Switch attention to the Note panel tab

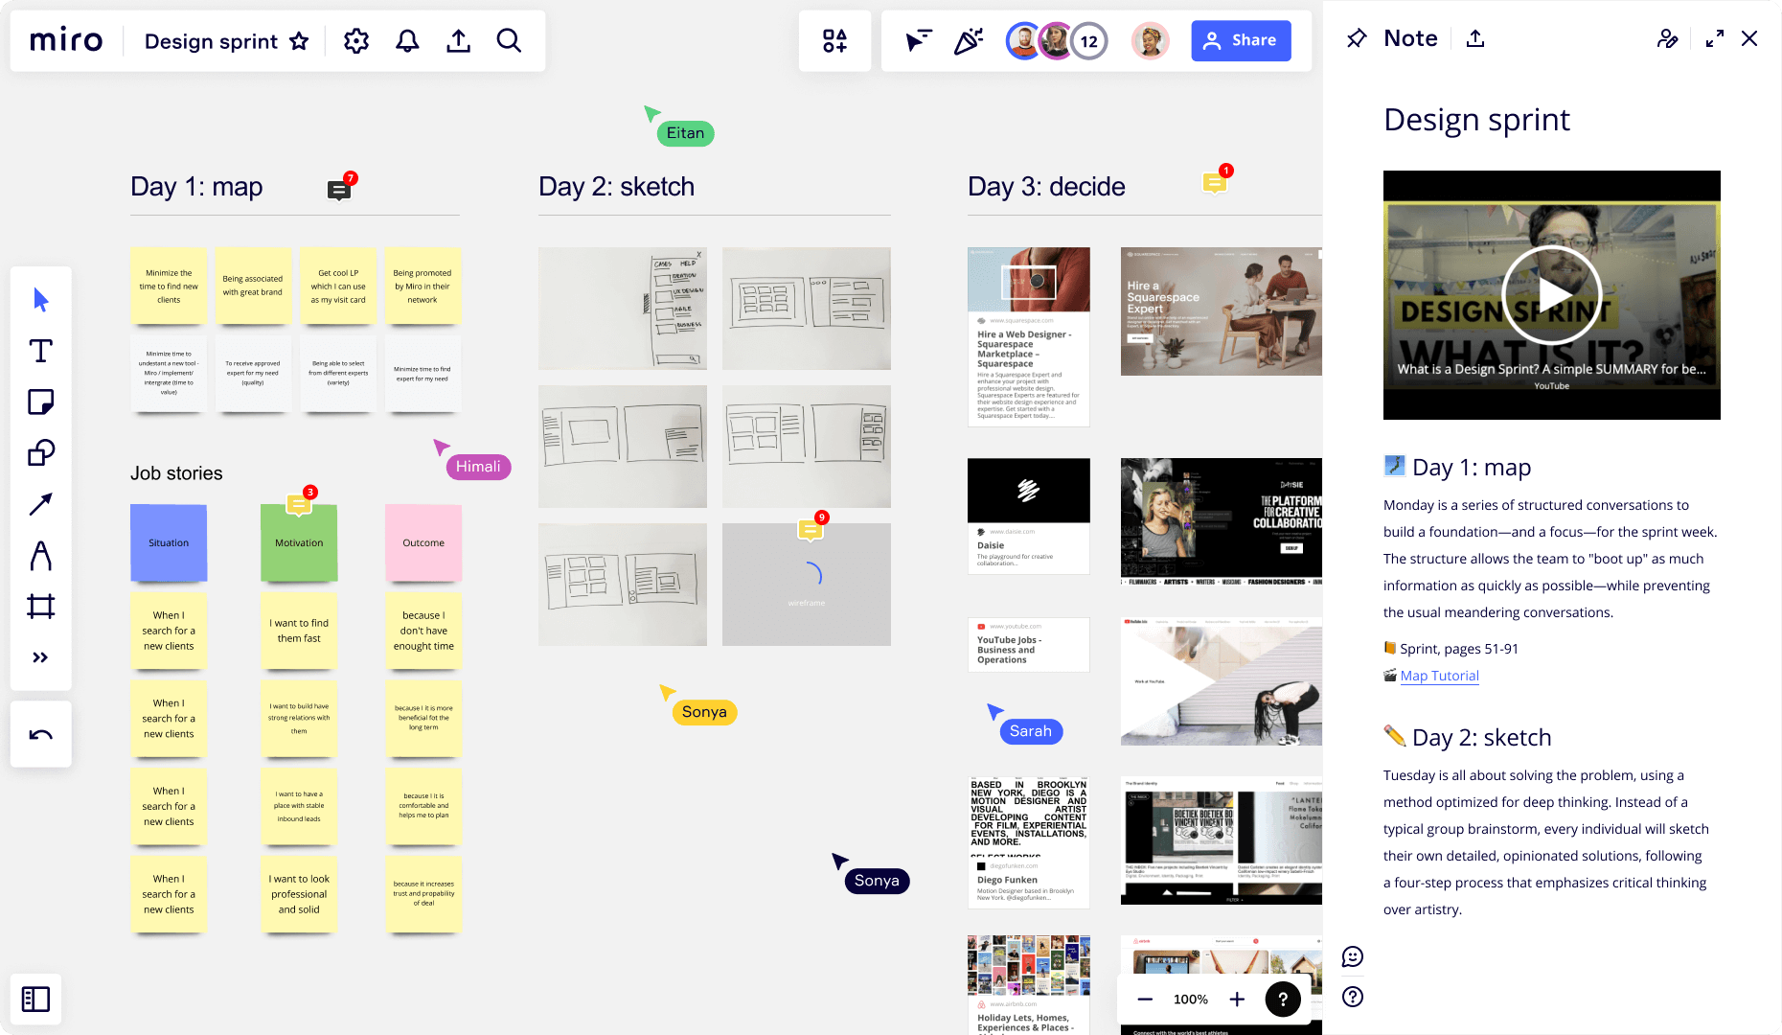1409,38
